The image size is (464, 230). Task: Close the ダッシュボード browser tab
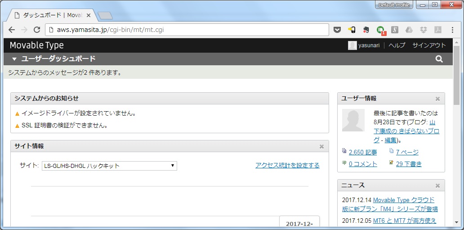pyautogui.click(x=88, y=15)
